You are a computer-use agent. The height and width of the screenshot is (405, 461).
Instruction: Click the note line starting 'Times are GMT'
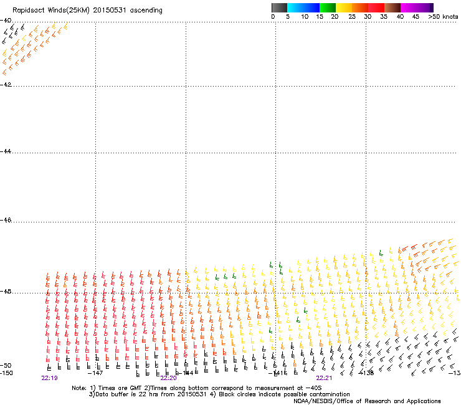coord(197,388)
